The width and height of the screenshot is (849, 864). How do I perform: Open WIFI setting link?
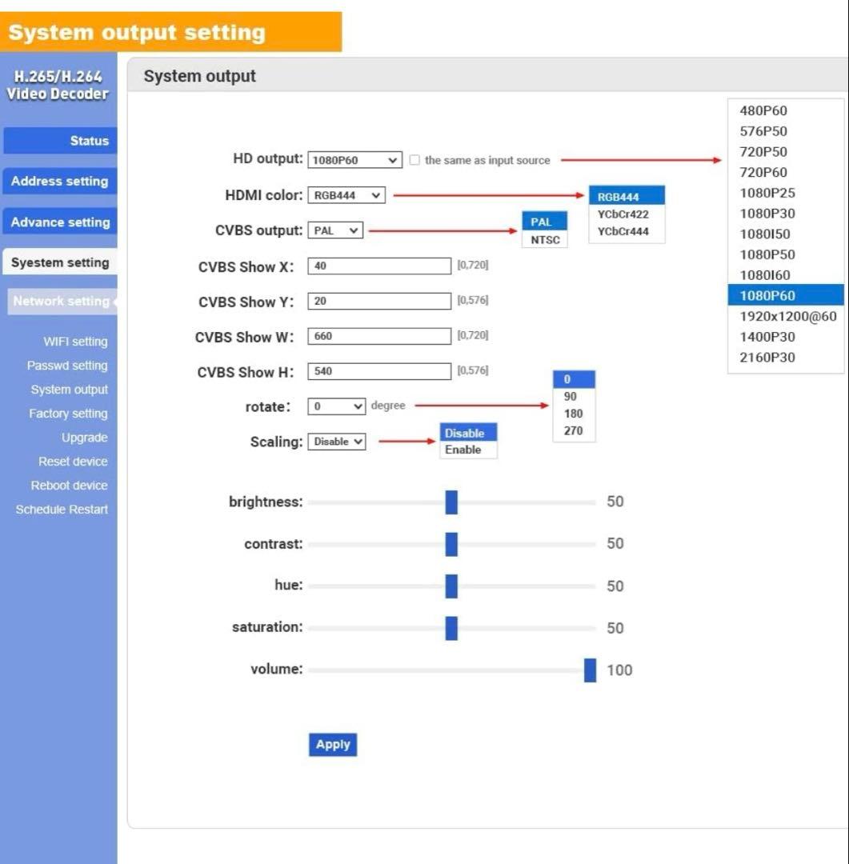[75, 342]
